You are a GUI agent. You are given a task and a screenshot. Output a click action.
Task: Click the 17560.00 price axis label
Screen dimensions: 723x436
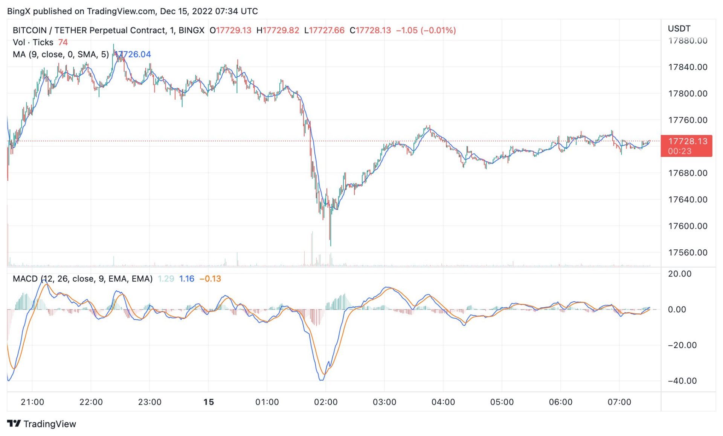[688, 252]
